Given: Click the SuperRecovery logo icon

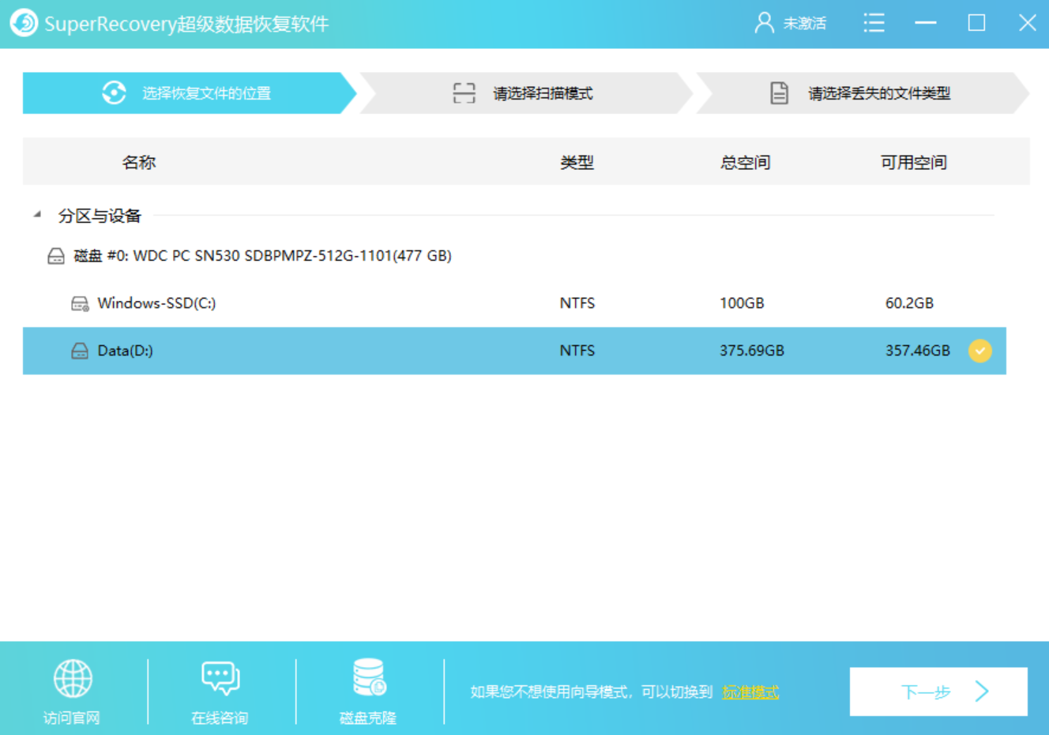Looking at the screenshot, I should 24,23.
